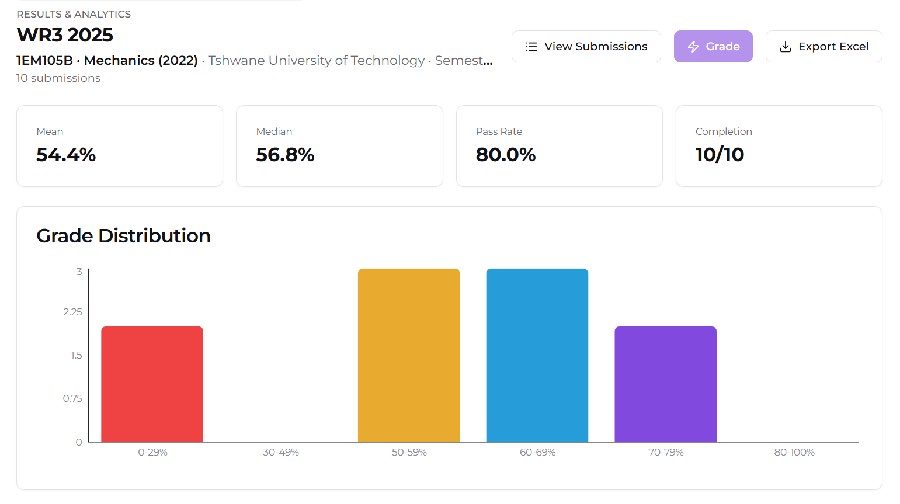Select the red 0-29% bar
The width and height of the screenshot is (900, 504).
(x=152, y=384)
